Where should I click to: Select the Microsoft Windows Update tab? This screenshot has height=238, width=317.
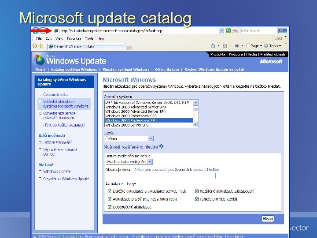coord(87,47)
